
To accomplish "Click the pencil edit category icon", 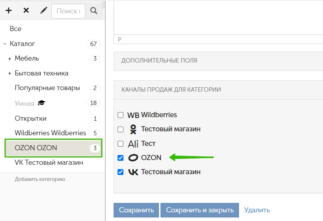I will tap(43, 10).
